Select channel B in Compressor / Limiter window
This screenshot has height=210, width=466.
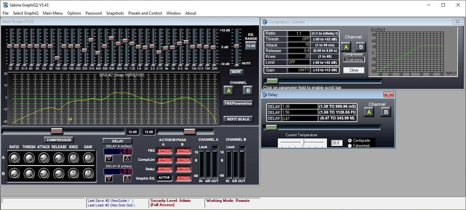[360, 47]
